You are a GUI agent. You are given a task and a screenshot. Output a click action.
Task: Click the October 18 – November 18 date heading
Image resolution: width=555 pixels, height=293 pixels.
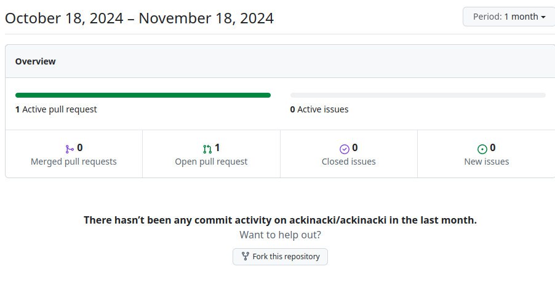tap(139, 18)
